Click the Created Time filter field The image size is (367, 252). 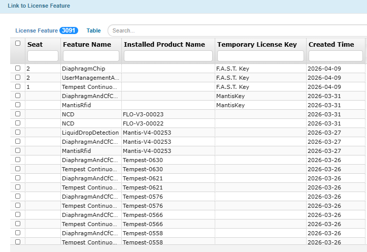[336, 55]
